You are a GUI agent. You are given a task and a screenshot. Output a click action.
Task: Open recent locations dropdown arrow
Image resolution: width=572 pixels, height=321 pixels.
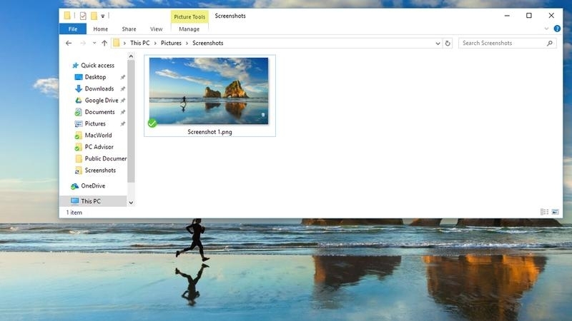click(x=94, y=43)
